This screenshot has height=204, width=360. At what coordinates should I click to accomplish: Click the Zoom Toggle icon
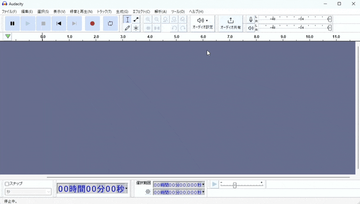pos(183,19)
